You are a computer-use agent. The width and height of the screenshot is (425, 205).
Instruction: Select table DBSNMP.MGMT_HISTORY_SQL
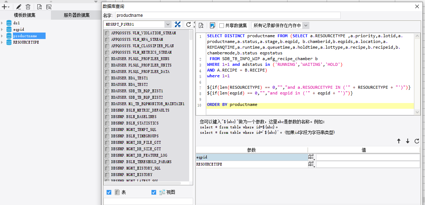click(136, 168)
